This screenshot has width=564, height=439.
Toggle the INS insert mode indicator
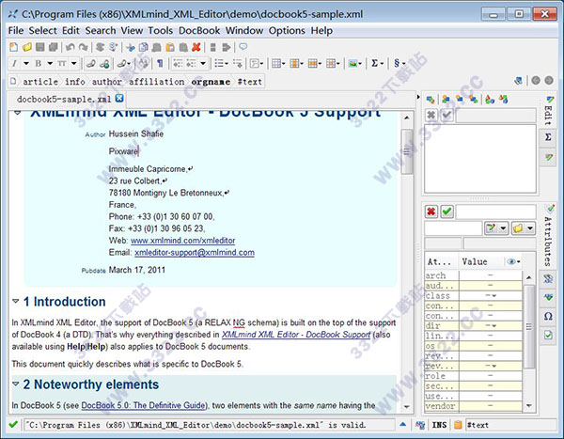439,425
